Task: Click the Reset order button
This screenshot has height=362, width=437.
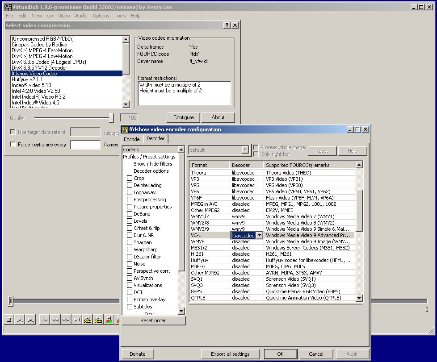Action: click(x=153, y=320)
